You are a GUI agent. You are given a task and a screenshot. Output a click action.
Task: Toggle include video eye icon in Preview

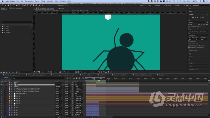click(199, 25)
